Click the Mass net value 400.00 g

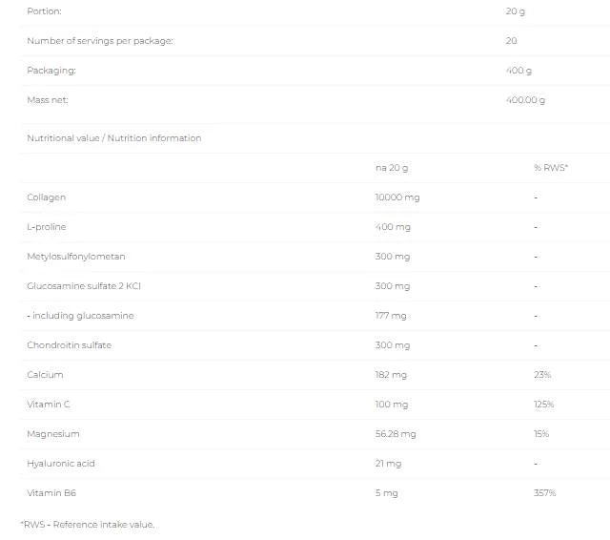(525, 99)
